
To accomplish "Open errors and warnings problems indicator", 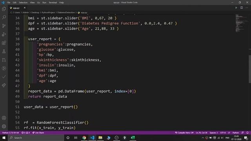I will click(x=25, y=133).
